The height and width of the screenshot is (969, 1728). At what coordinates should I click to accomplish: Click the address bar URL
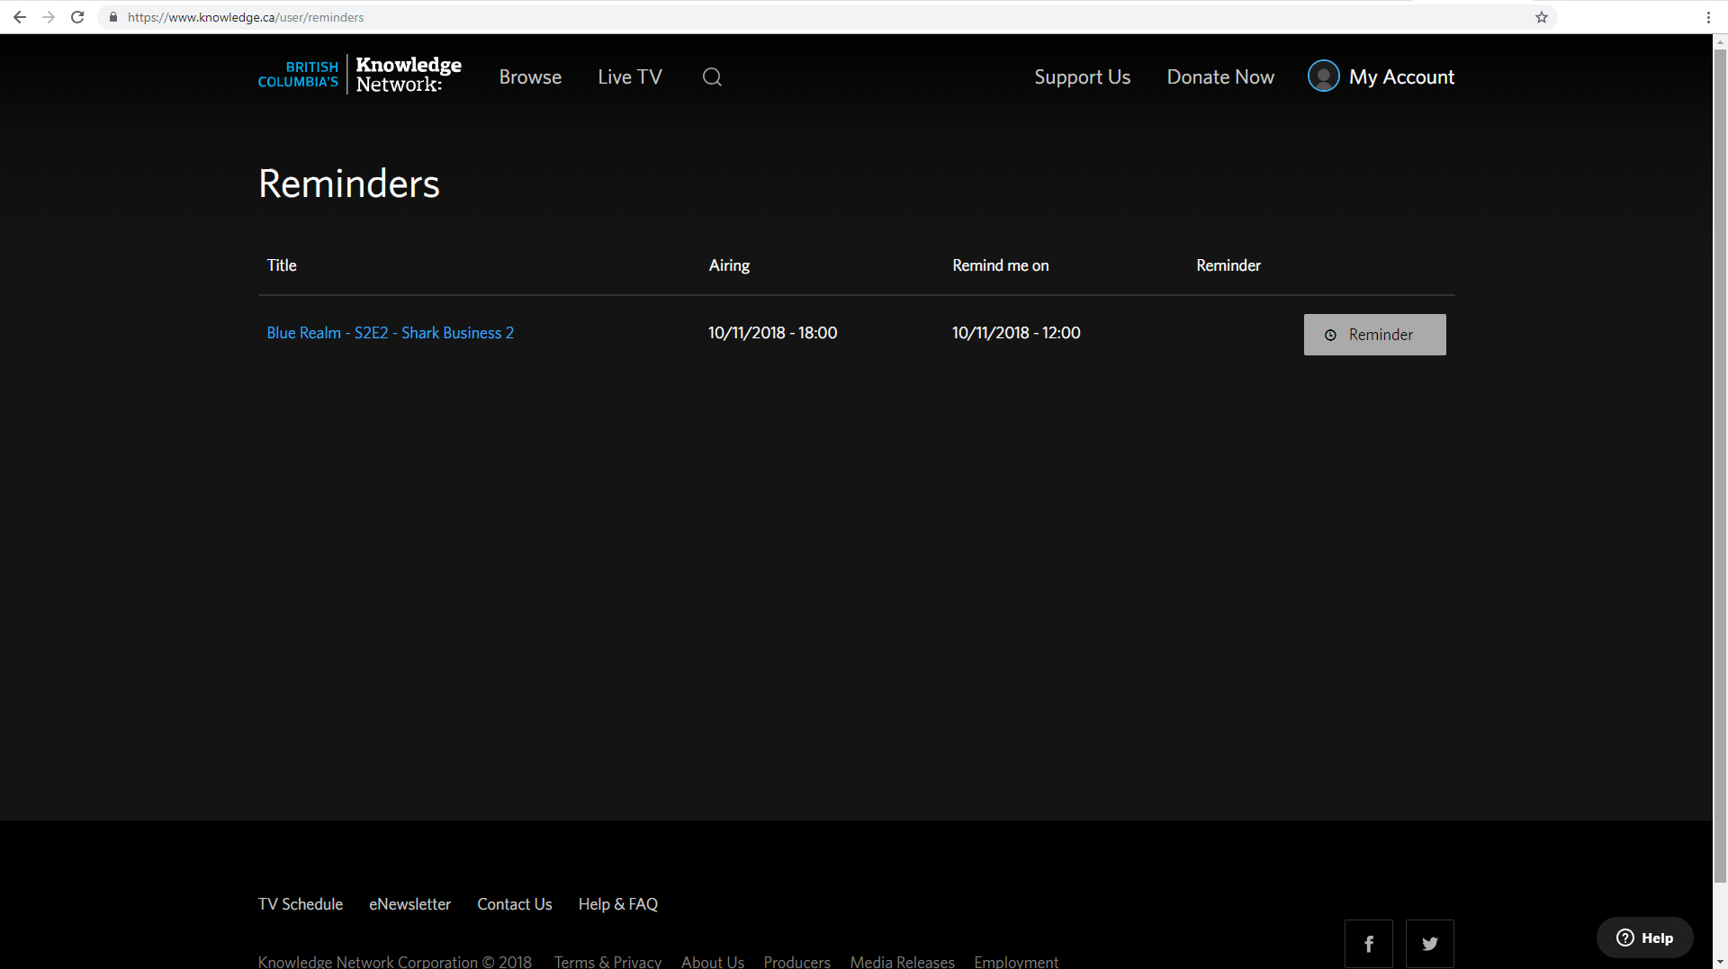point(246,17)
